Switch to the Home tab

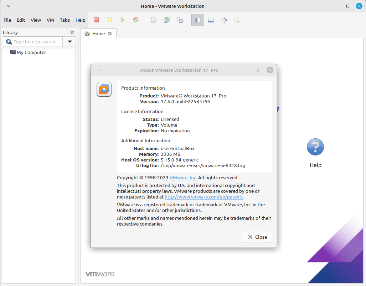[98, 33]
